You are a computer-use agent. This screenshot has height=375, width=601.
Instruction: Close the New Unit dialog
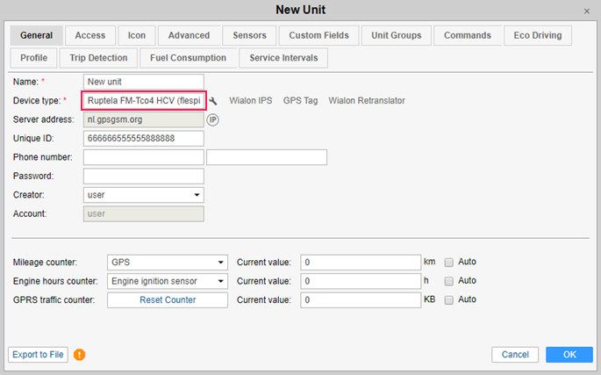click(587, 10)
